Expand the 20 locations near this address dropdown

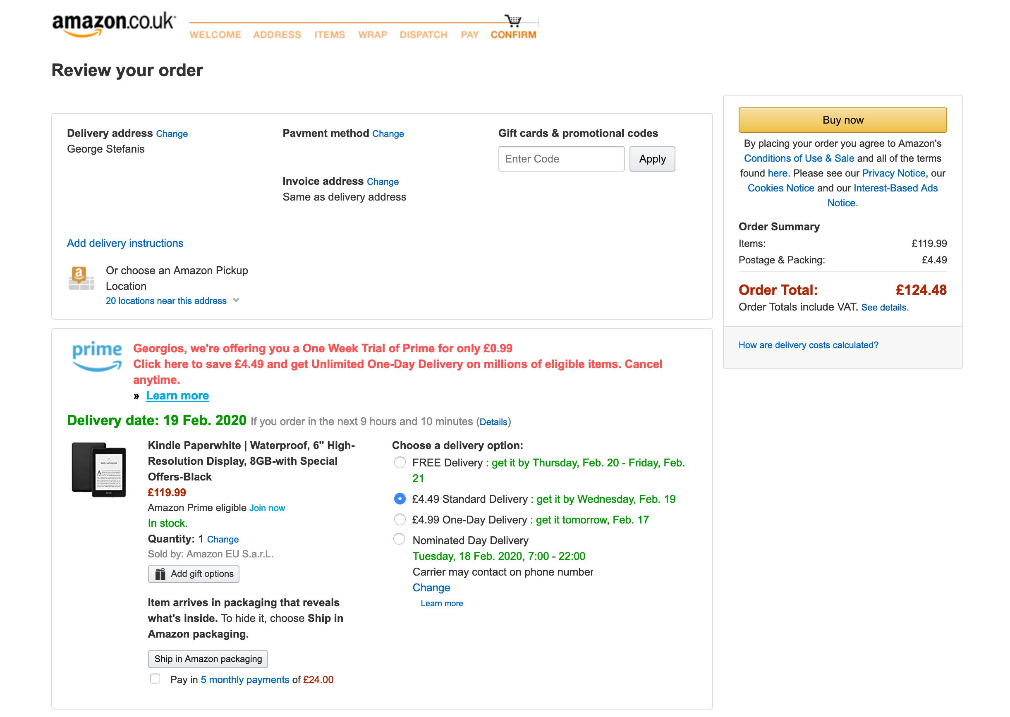coord(172,301)
